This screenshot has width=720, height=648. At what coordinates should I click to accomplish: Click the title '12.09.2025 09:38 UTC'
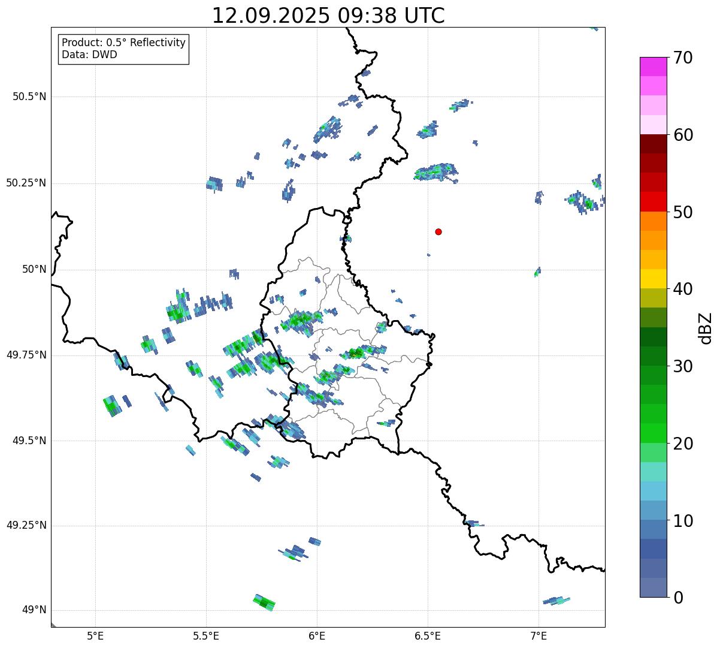(328, 16)
